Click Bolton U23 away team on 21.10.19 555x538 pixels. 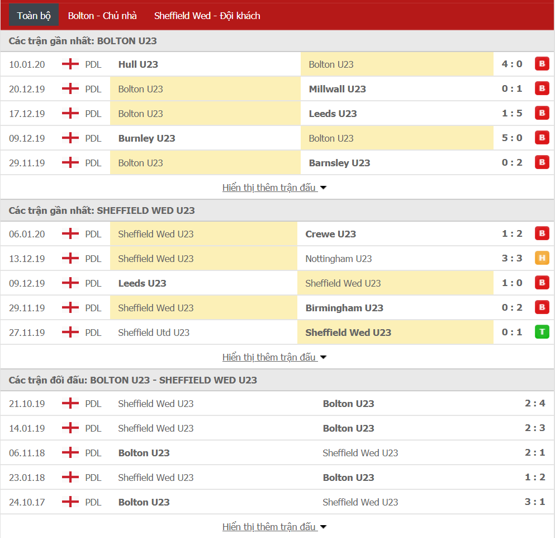tap(348, 404)
